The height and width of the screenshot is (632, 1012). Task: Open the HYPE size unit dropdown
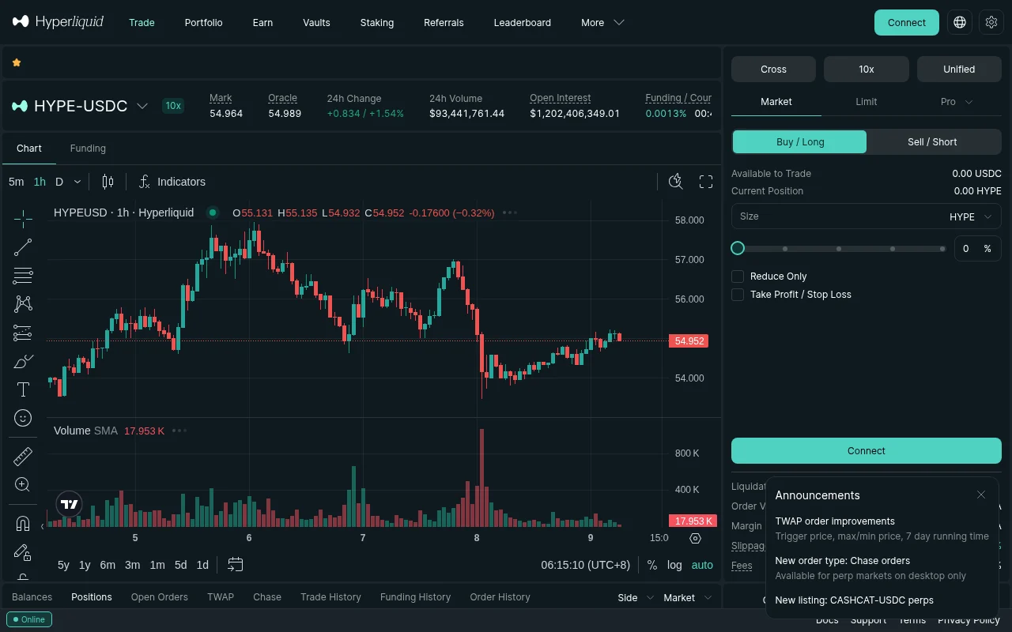[971, 216]
